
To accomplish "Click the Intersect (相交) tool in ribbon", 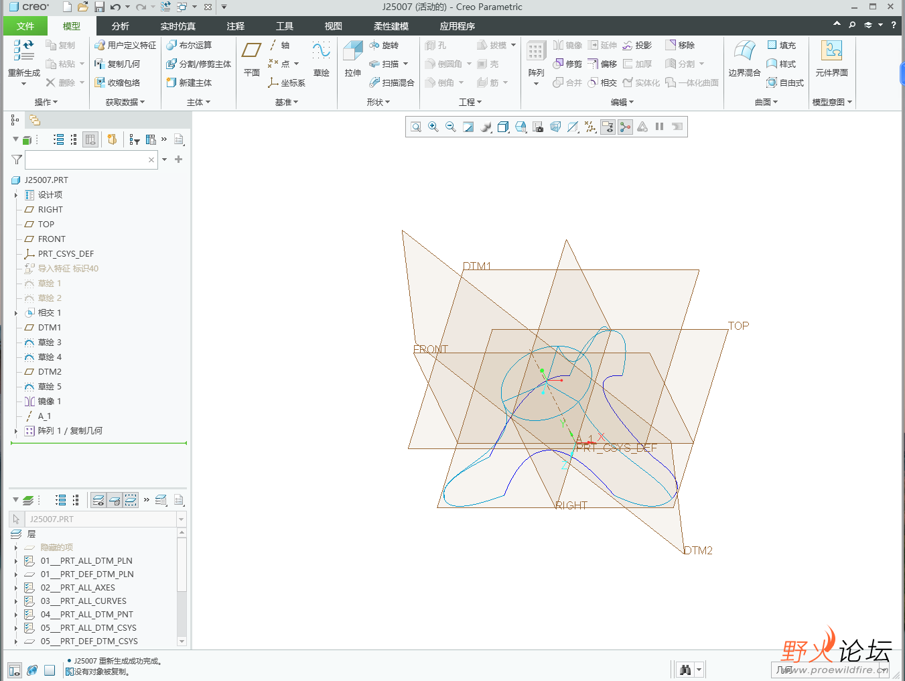I will (602, 82).
